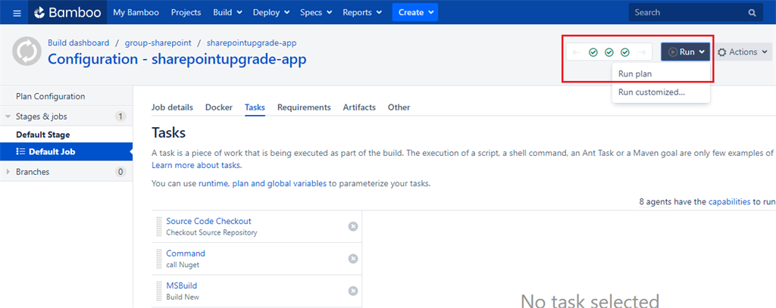
Task: Choose Run customized... from the menu
Action: pyautogui.click(x=661, y=92)
